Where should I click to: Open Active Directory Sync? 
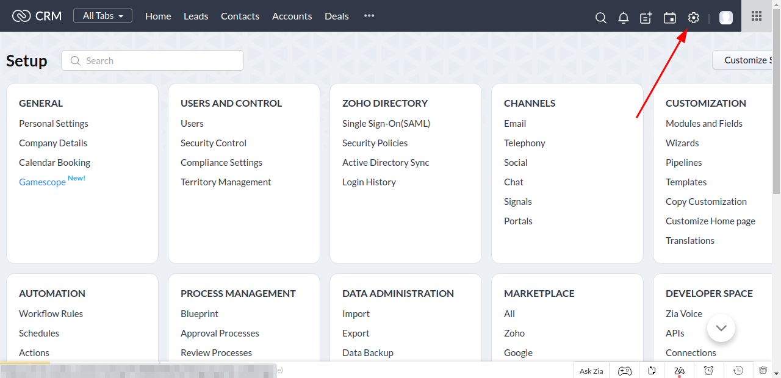(386, 163)
